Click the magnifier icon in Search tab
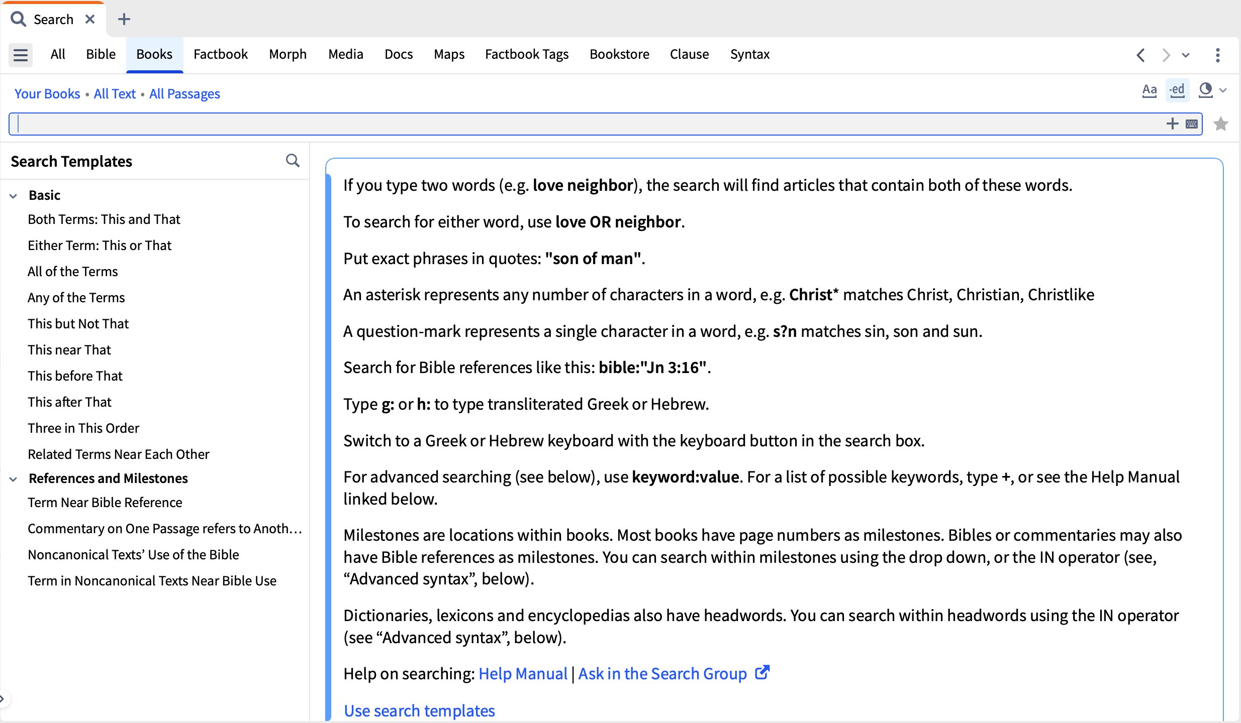The height and width of the screenshot is (723, 1241). 19,19
